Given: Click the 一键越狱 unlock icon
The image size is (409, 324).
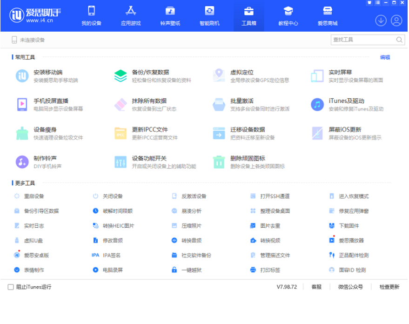Looking at the screenshot, I should pyautogui.click(x=174, y=270).
